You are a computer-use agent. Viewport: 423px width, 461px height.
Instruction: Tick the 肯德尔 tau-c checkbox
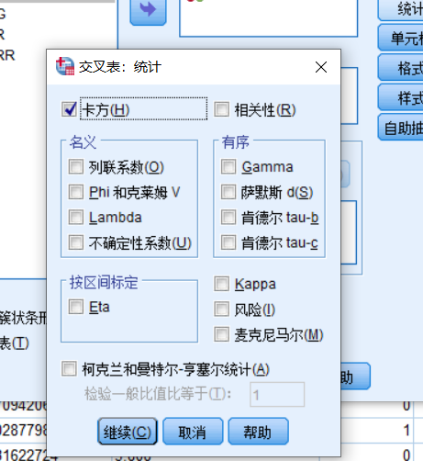tap(228, 242)
